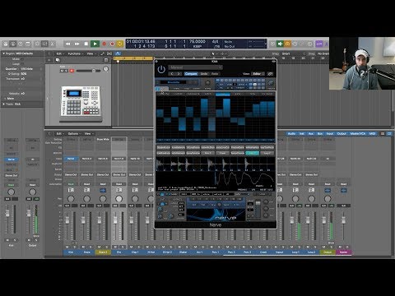Toggle the blue Catch playhead button
Image resolution: width=395 pixels, height=296 pixels.
coord(118,53)
